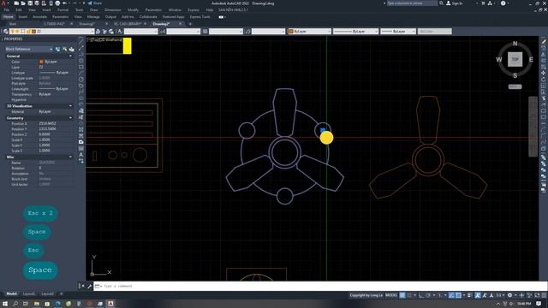This screenshot has height=308, width=548.
Task: Select the Annotate ribbon tab
Action: (x=39, y=17)
